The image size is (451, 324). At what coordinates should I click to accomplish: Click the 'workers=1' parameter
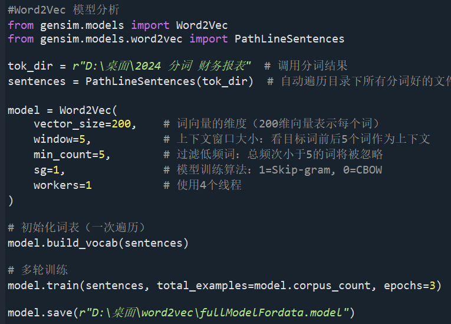[x=62, y=185]
